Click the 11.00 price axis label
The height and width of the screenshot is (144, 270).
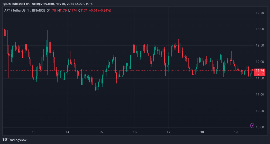click(x=260, y=95)
